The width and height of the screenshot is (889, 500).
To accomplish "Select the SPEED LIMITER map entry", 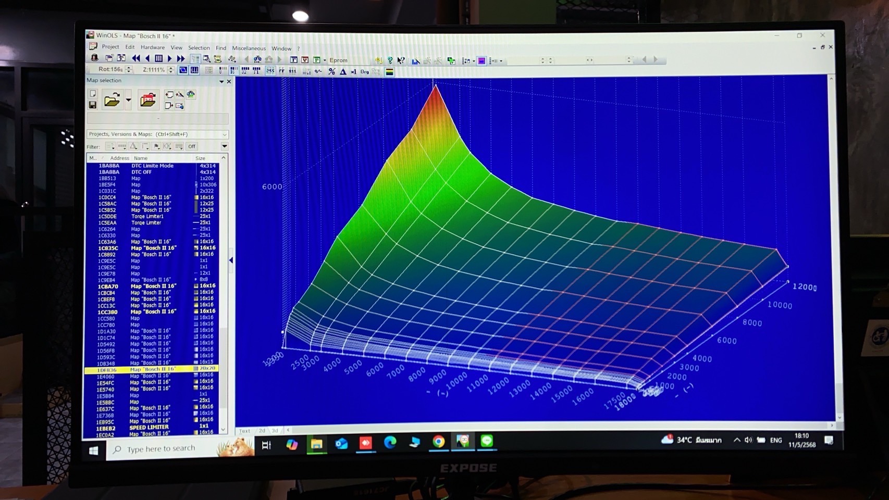I will pyautogui.click(x=149, y=427).
